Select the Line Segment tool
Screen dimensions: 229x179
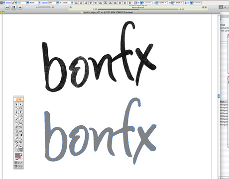click(x=16, y=116)
